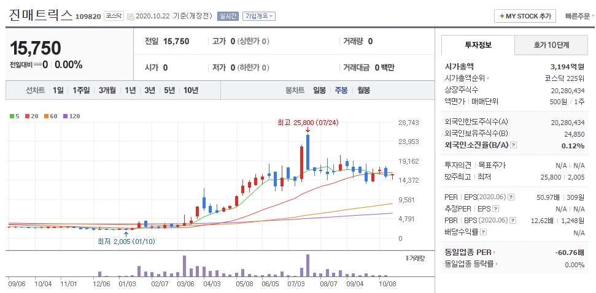This screenshot has width=596, height=293.
Task: Select the 5년 line chart period
Action: pyautogui.click(x=169, y=90)
